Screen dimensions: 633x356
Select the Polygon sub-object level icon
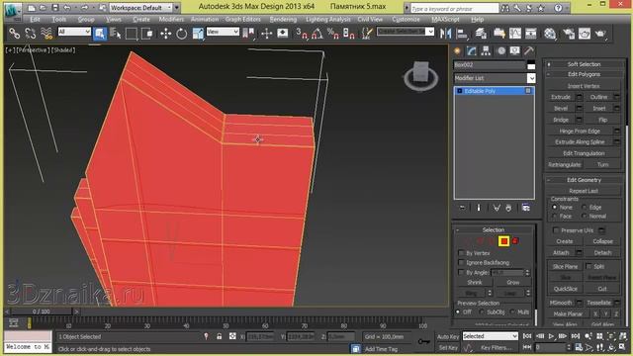click(503, 241)
